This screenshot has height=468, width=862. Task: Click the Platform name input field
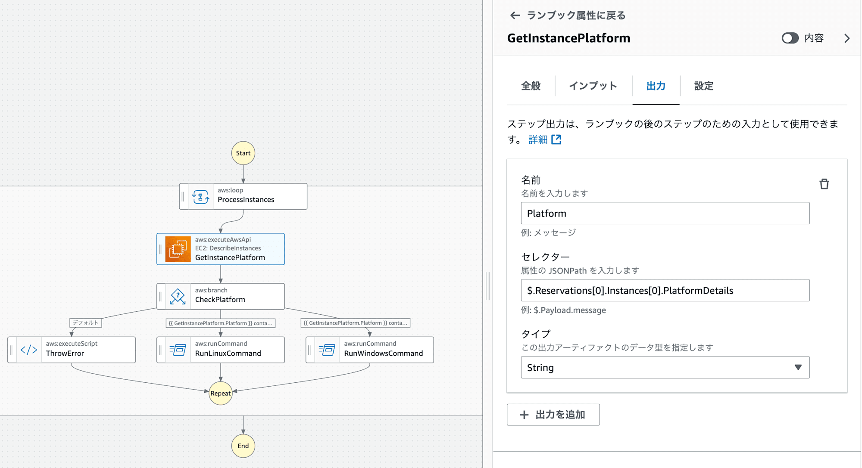665,213
